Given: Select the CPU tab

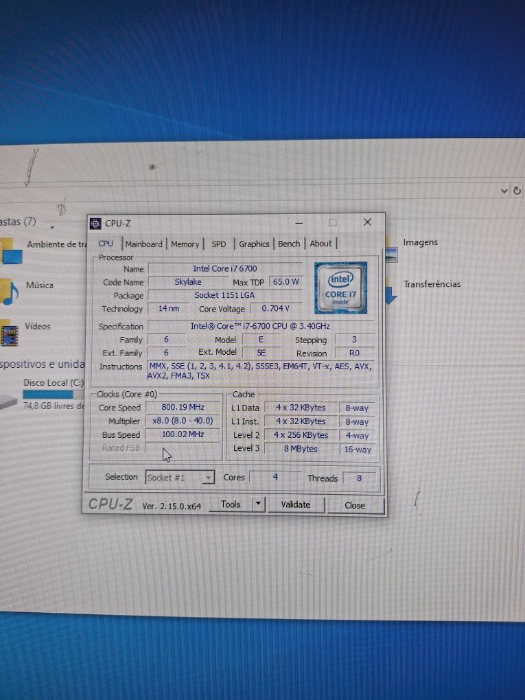Looking at the screenshot, I should click(x=106, y=244).
